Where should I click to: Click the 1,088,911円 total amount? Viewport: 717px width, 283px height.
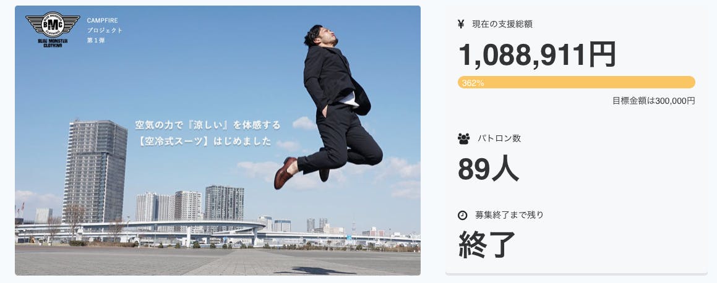(x=538, y=55)
